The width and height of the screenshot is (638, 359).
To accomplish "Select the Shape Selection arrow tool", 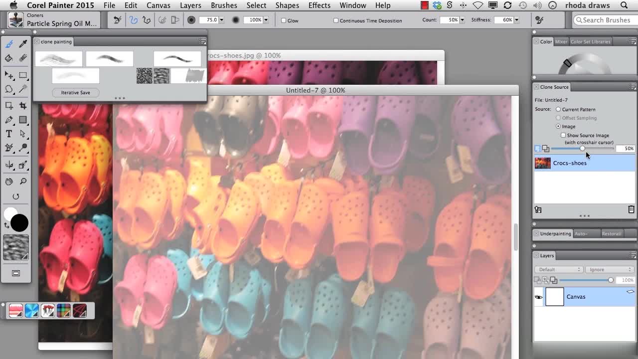I will [x=23, y=134].
